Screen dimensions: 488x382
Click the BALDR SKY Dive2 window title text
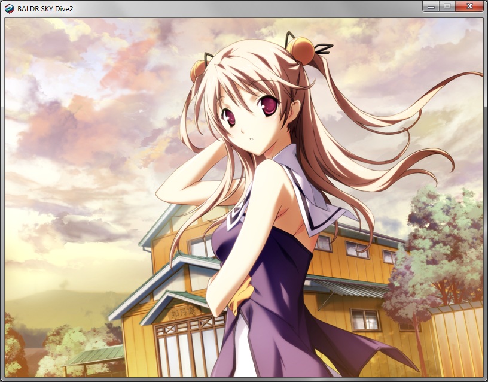[x=45, y=9]
